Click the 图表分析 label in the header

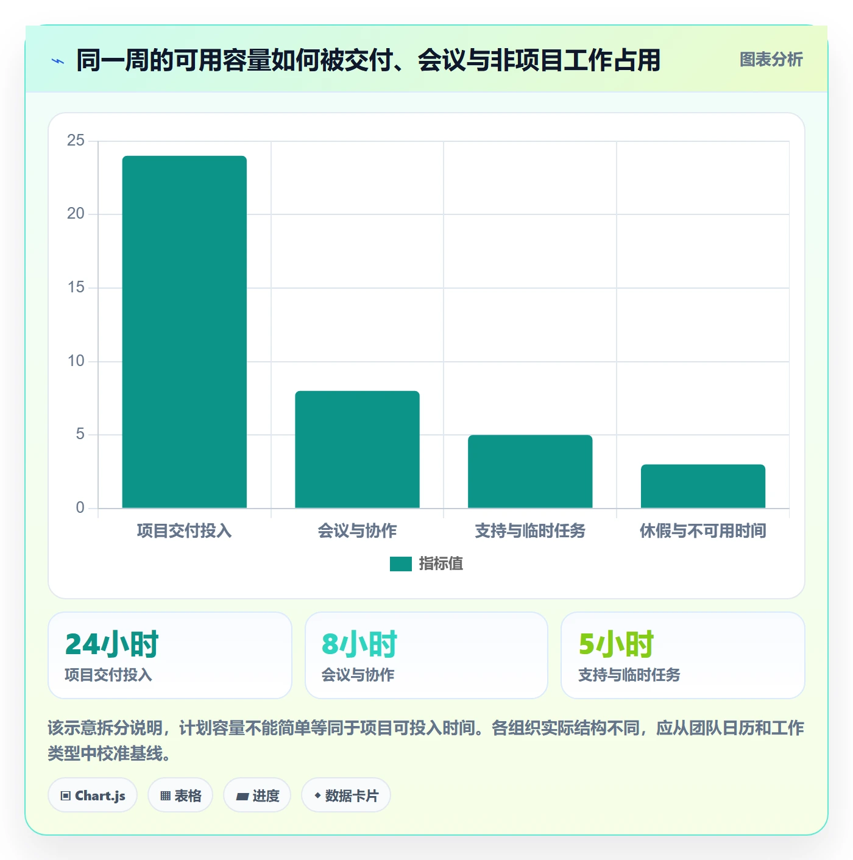click(x=771, y=60)
